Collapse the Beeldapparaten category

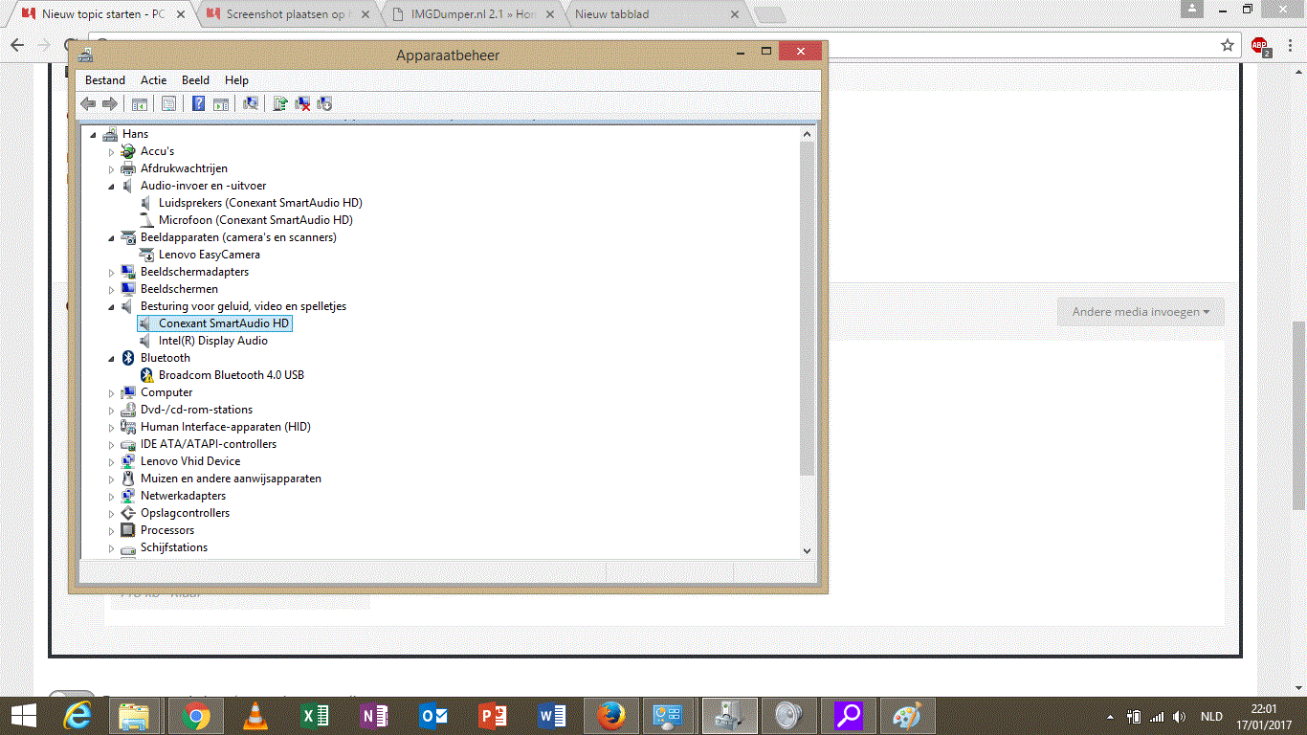click(x=111, y=238)
